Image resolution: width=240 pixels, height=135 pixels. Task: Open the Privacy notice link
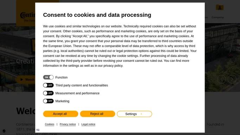(68, 124)
